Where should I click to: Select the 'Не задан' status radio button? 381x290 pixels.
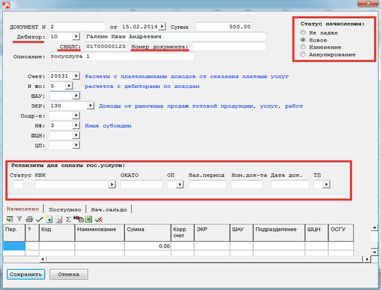tap(303, 33)
